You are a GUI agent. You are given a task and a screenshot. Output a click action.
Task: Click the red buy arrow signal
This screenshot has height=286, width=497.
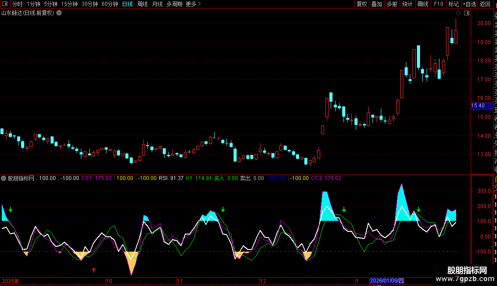pyautogui.click(x=94, y=270)
